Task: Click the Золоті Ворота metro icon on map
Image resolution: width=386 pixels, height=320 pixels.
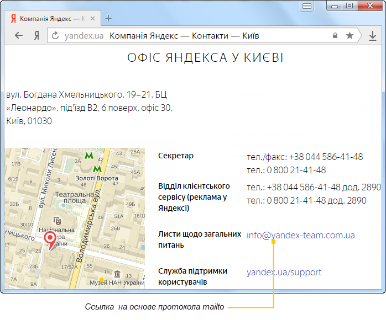Action: click(x=97, y=169)
